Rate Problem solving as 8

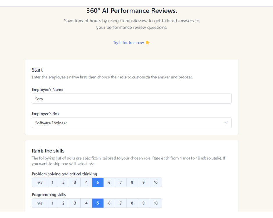pyautogui.click(x=132, y=182)
